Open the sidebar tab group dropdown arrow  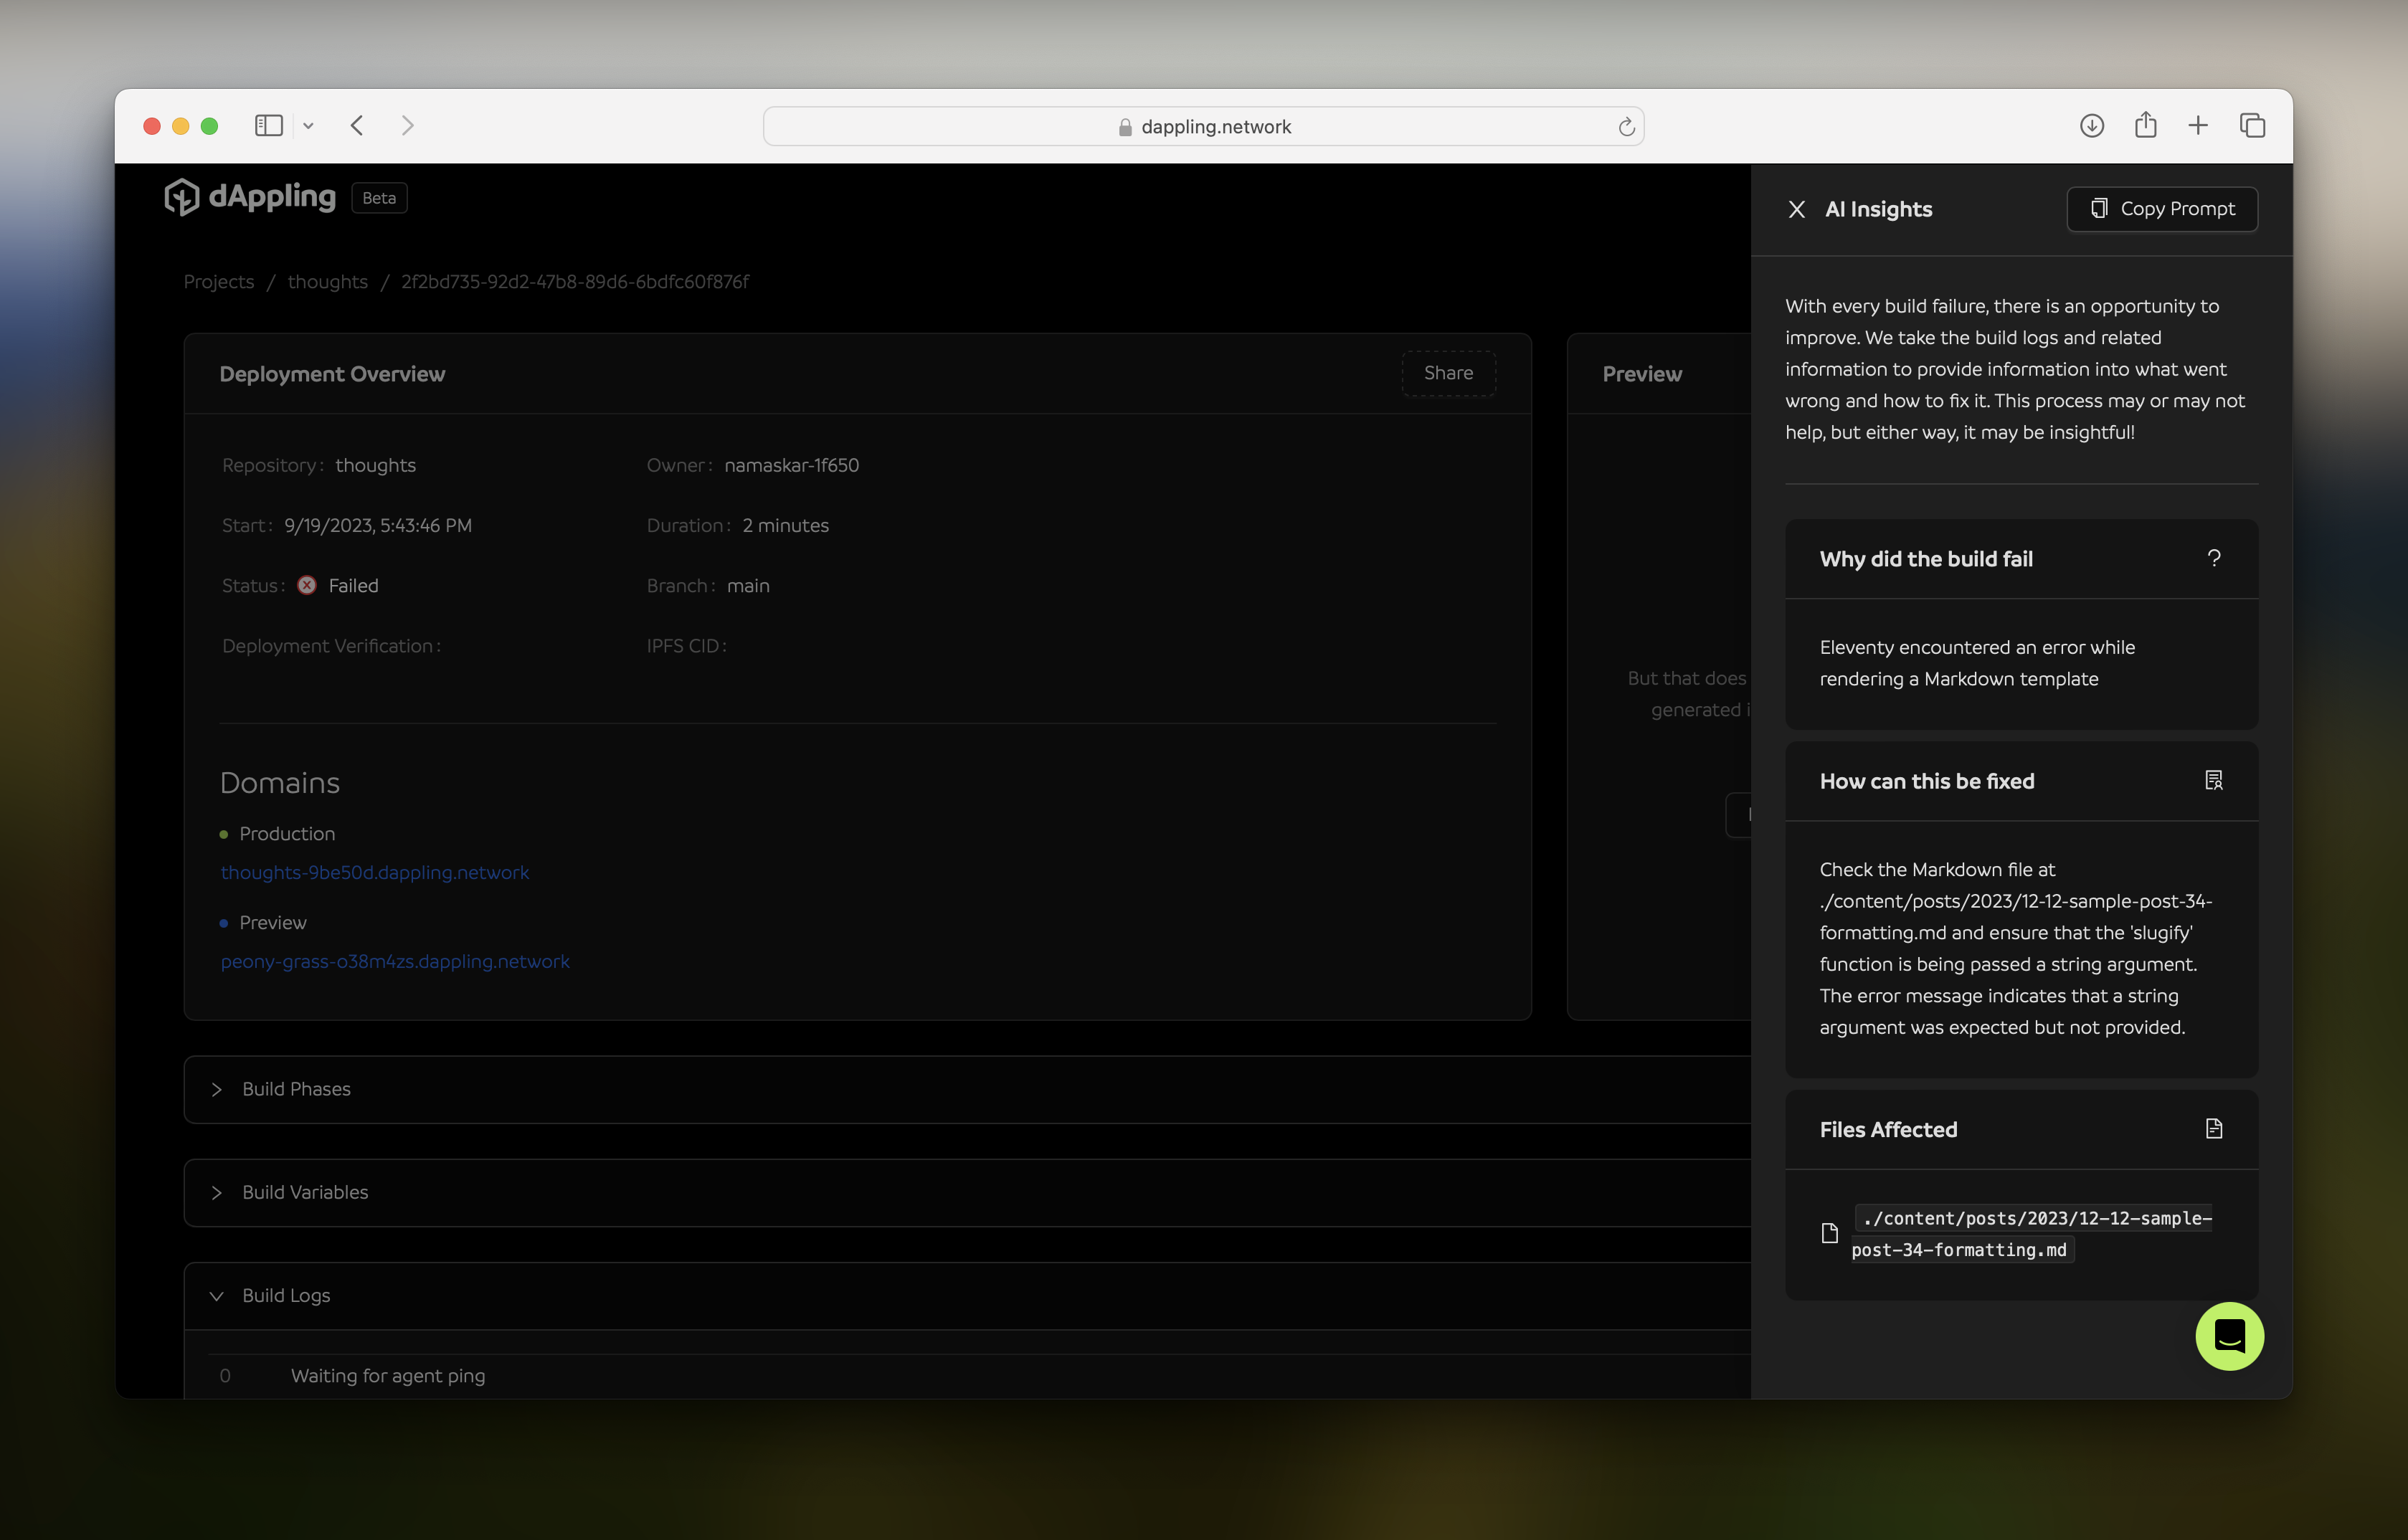pyautogui.click(x=308, y=126)
